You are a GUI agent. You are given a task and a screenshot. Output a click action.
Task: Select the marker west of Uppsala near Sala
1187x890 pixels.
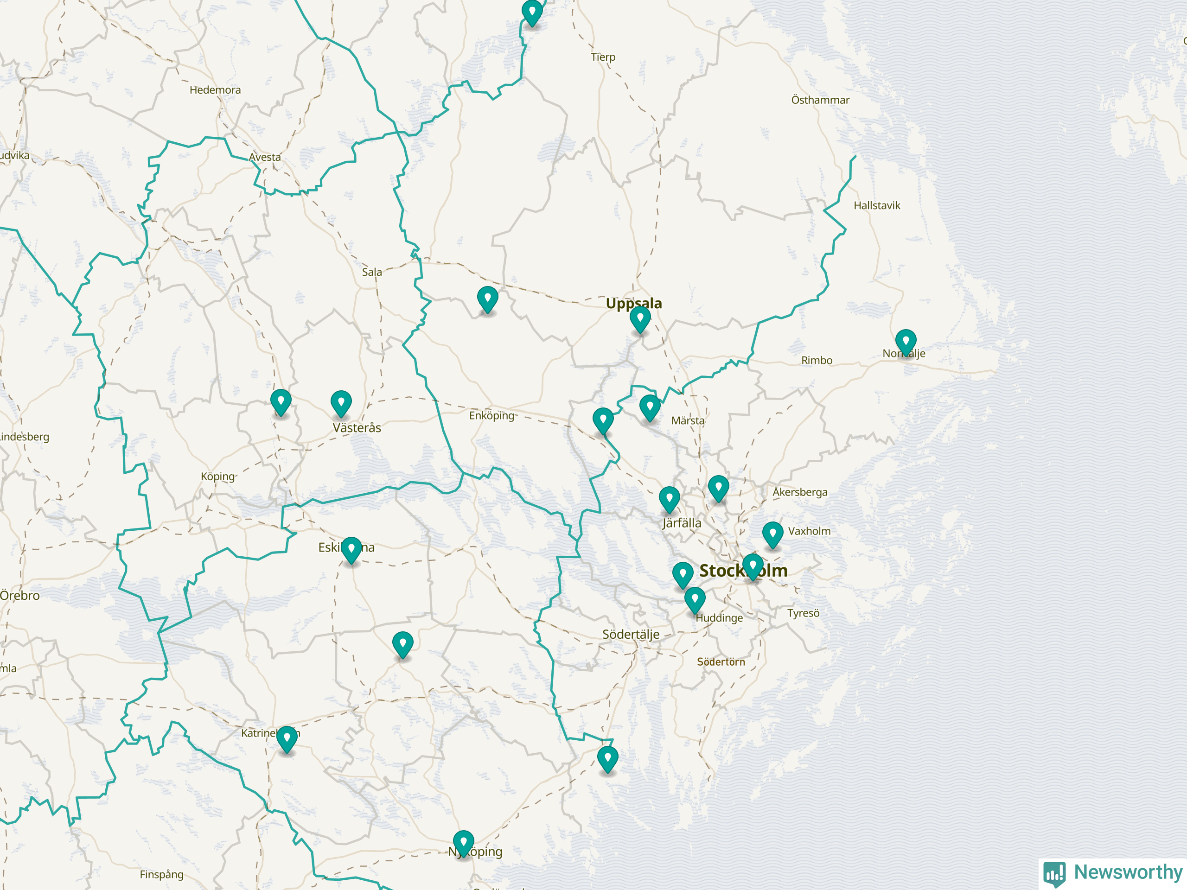(x=487, y=298)
